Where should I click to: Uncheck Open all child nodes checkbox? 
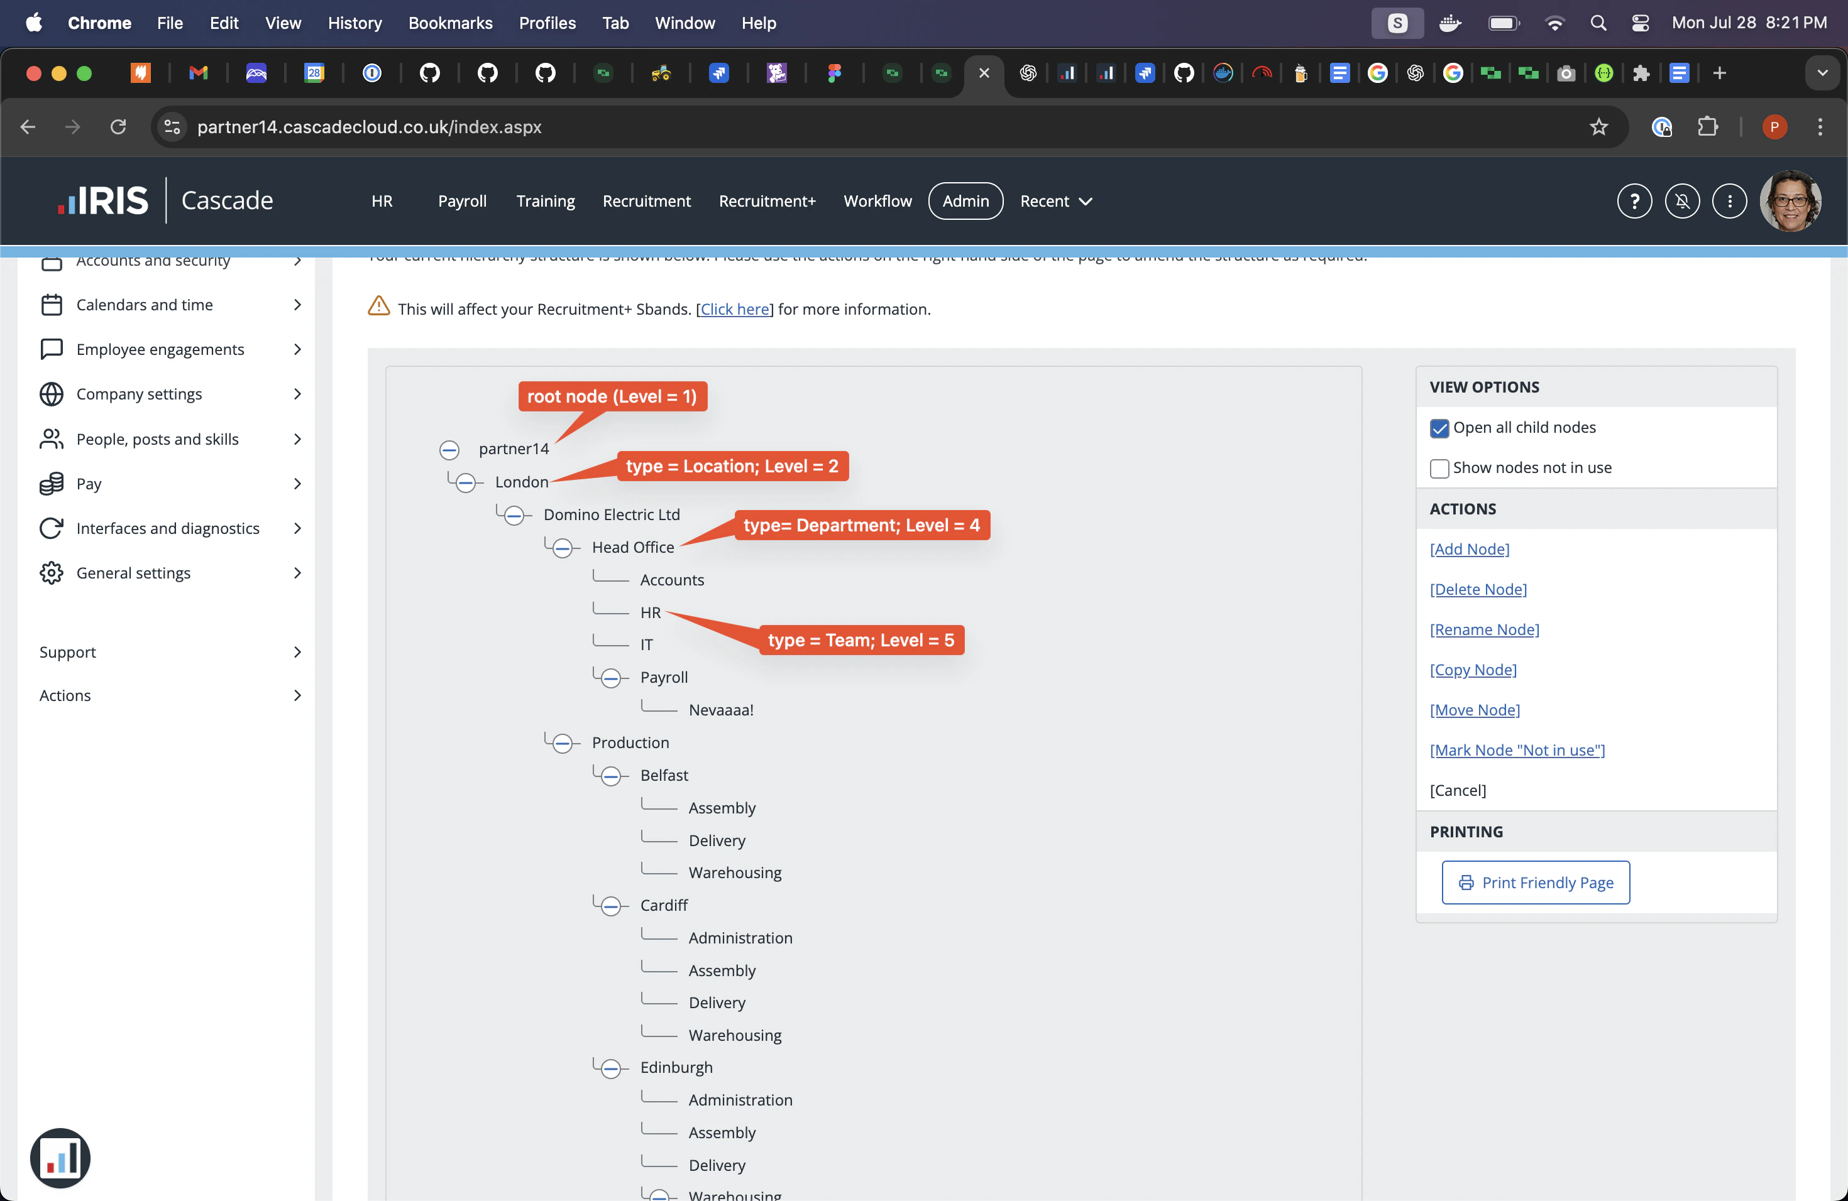(x=1439, y=428)
